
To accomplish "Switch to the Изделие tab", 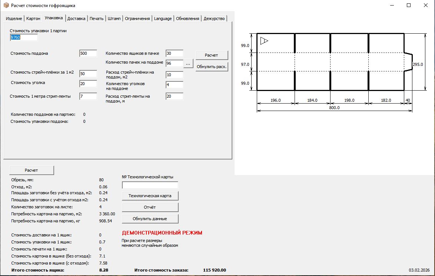I will (x=14, y=18).
